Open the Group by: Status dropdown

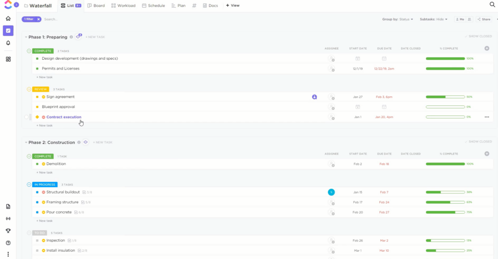click(398, 19)
